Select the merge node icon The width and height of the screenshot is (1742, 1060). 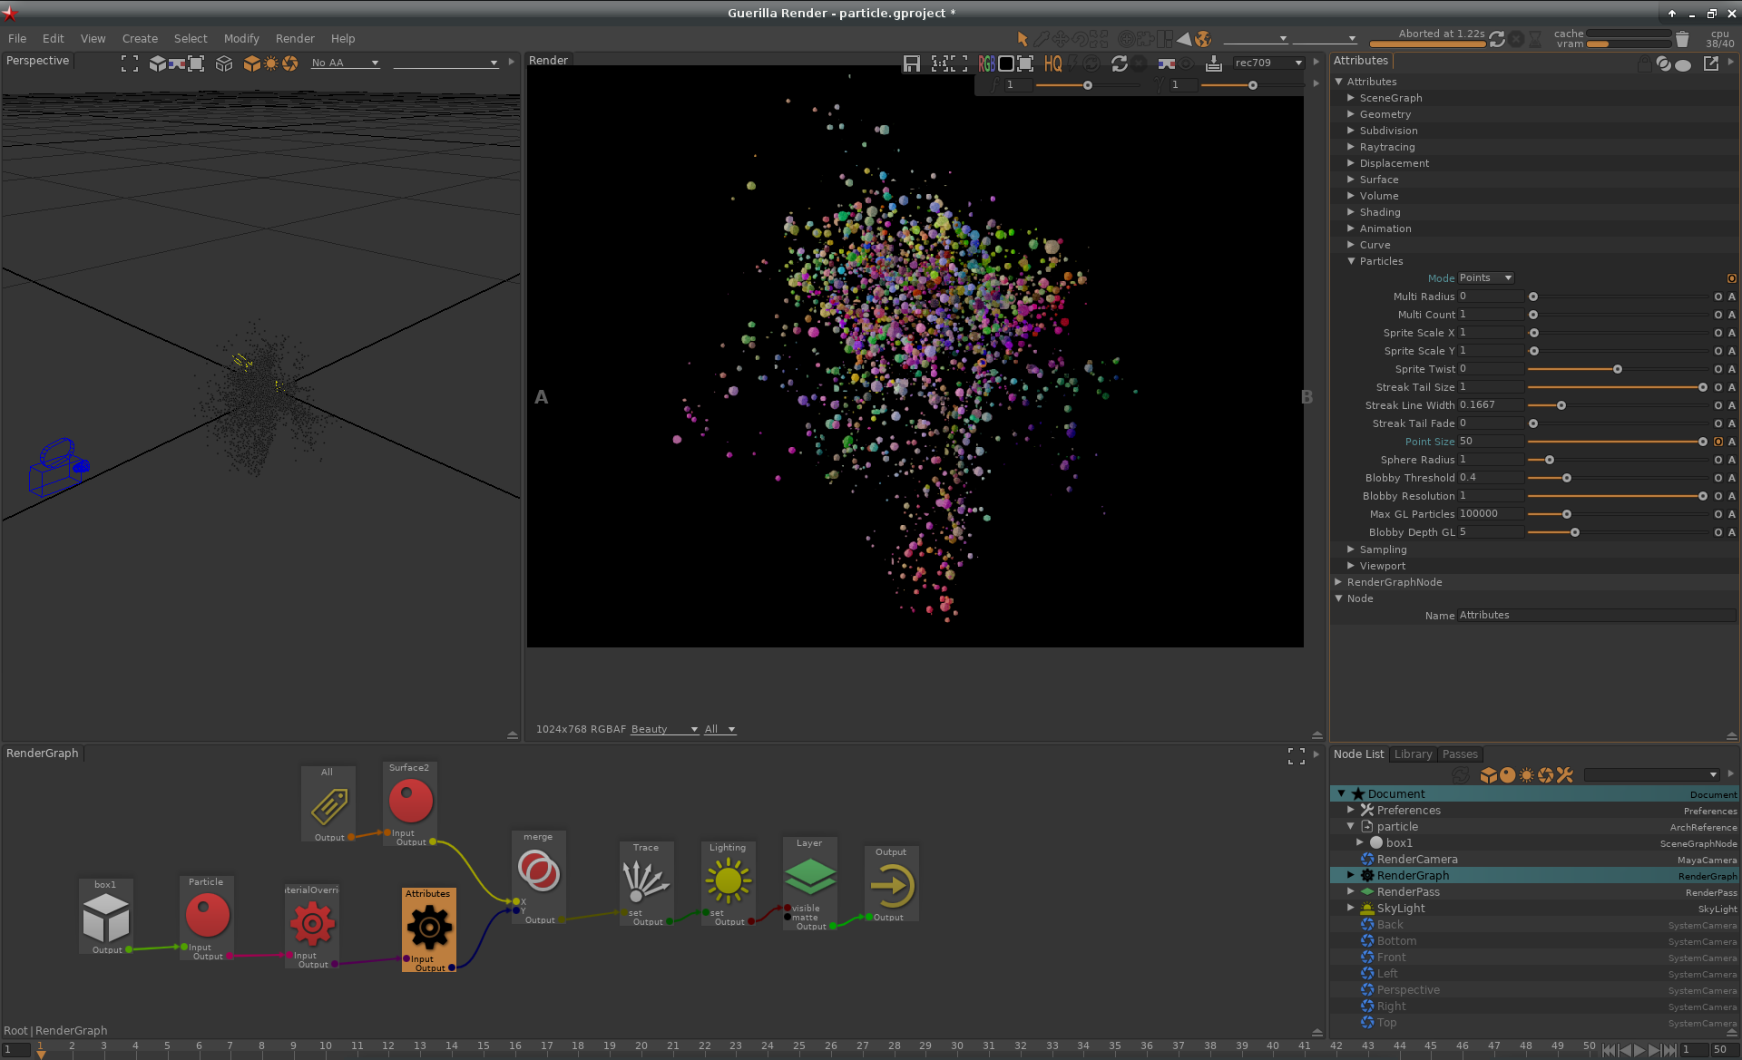[538, 872]
